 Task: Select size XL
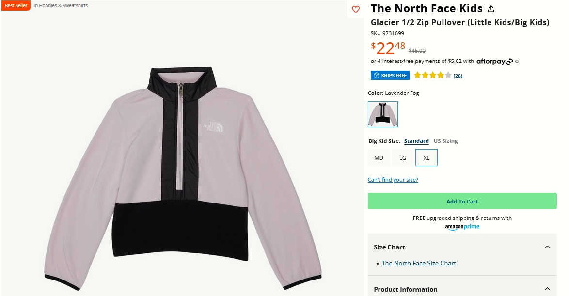[x=427, y=158]
